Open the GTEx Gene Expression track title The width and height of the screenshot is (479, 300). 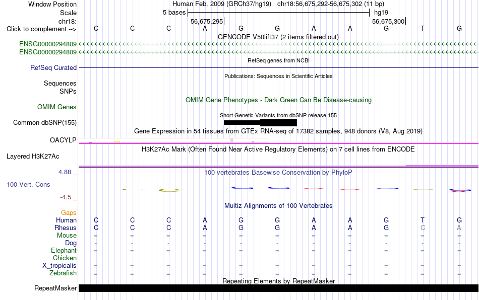tap(278, 131)
